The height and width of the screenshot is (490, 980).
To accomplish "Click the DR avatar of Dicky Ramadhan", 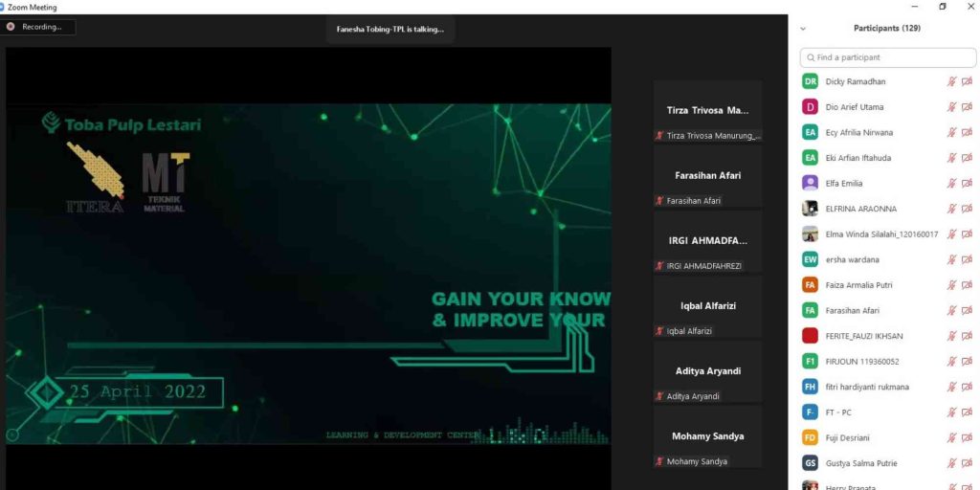I will pos(810,81).
